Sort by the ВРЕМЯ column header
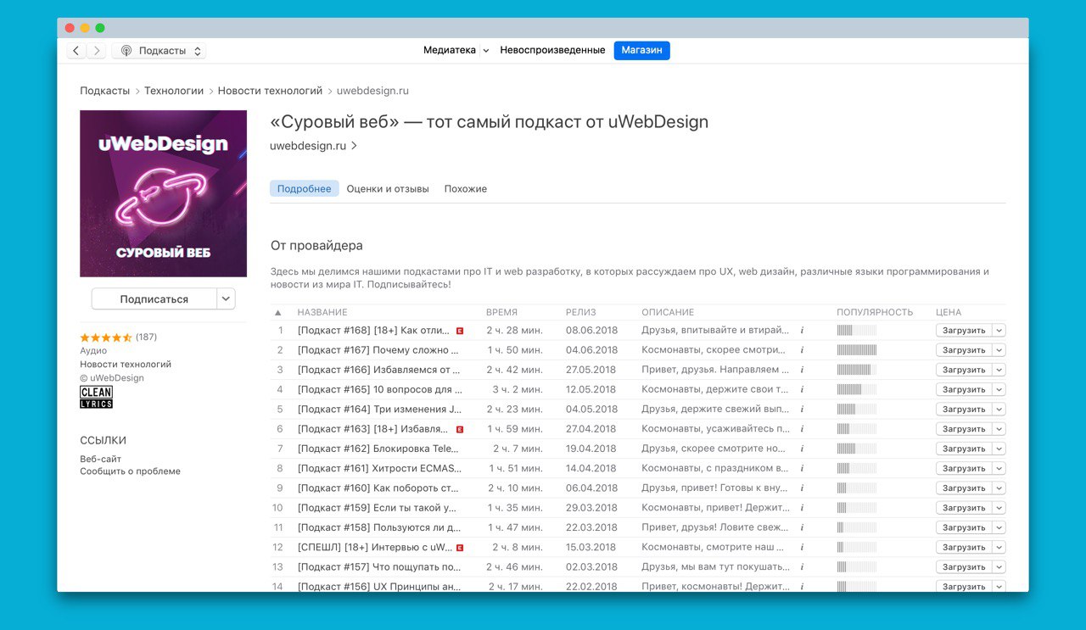Image resolution: width=1086 pixels, height=630 pixels. point(501,313)
